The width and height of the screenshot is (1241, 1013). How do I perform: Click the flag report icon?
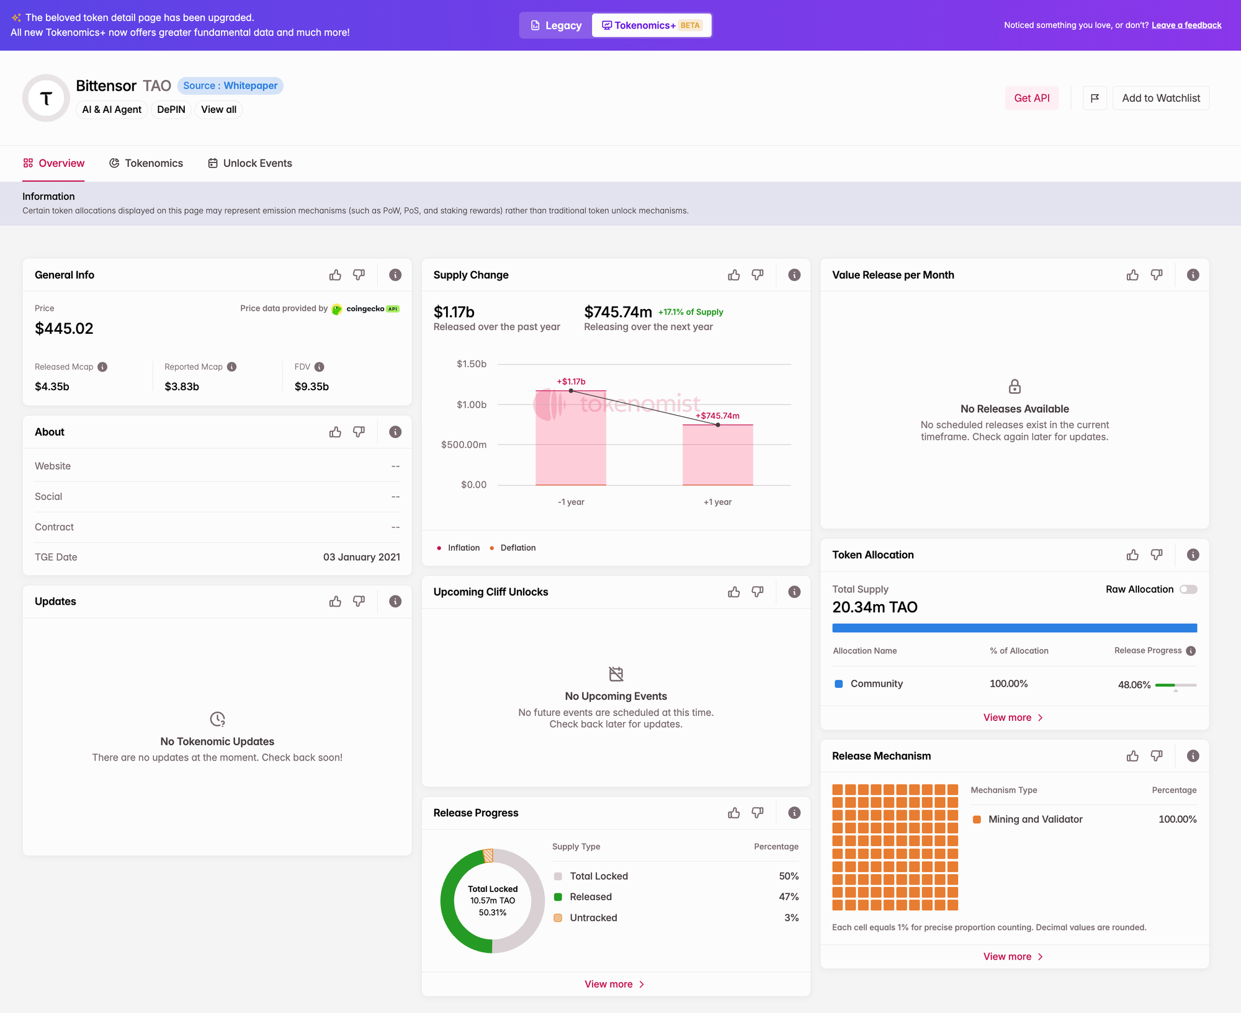click(1095, 98)
